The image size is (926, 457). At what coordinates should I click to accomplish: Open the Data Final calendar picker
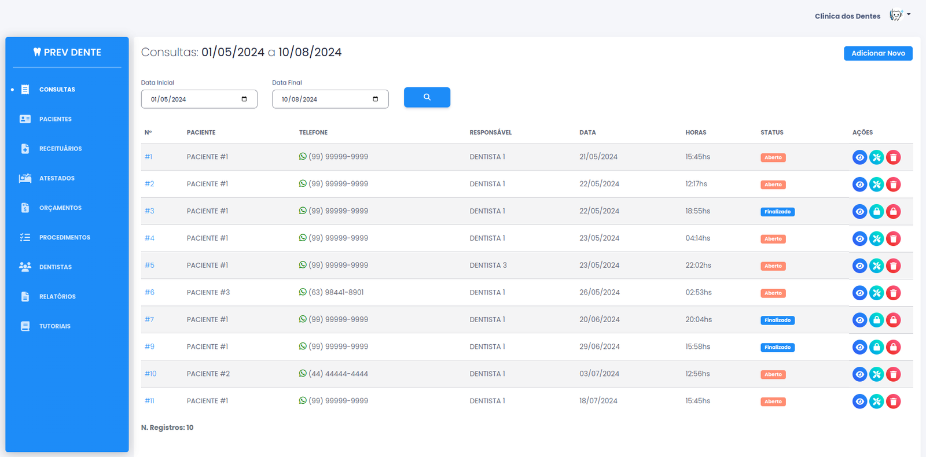pos(375,99)
